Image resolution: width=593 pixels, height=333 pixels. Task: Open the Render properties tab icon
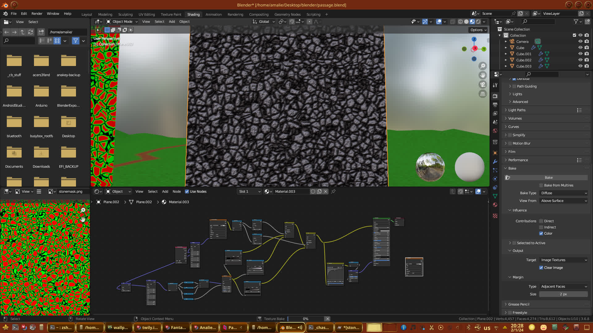click(495, 96)
